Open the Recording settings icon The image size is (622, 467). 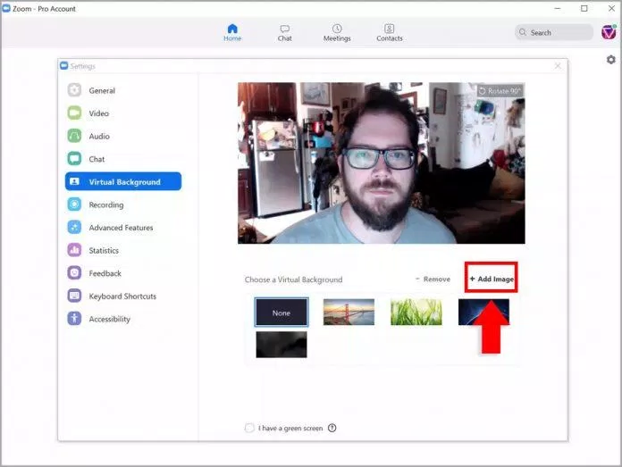coord(74,204)
